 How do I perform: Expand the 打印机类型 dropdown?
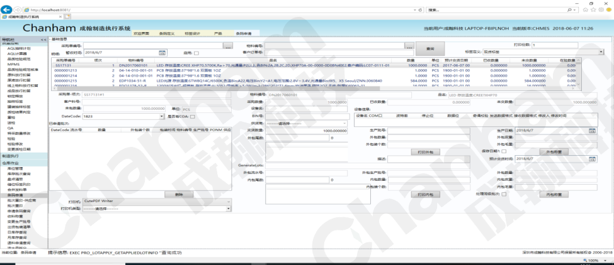point(228,208)
